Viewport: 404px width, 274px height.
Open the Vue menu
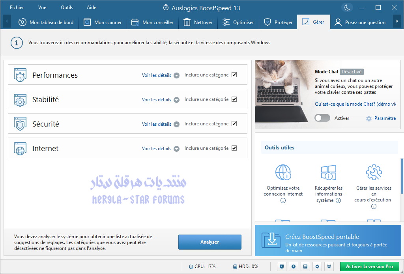tap(42, 7)
